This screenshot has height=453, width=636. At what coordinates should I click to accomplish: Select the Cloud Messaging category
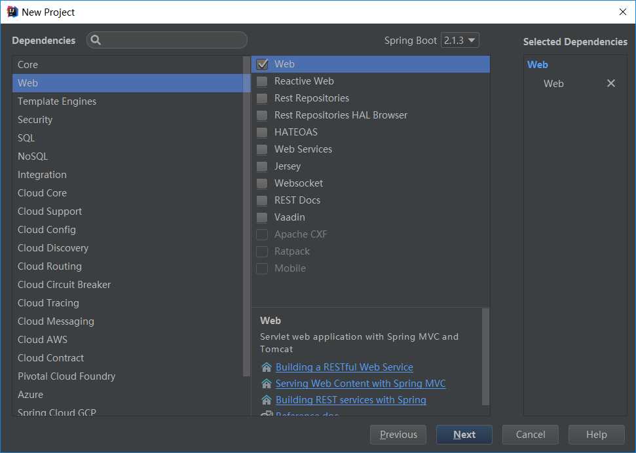(x=127, y=321)
